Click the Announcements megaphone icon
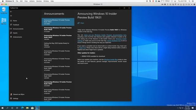 pos(11,29)
